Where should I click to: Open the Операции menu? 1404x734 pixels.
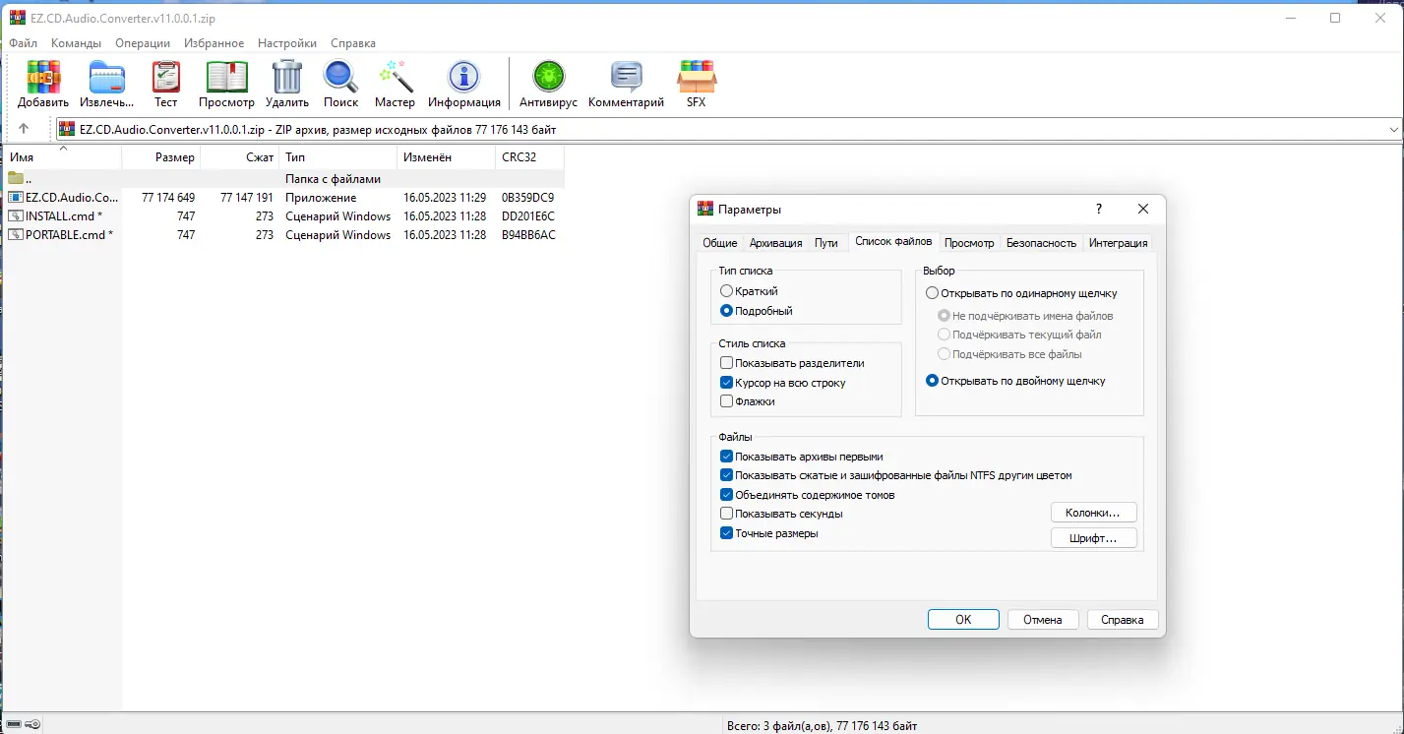143,43
